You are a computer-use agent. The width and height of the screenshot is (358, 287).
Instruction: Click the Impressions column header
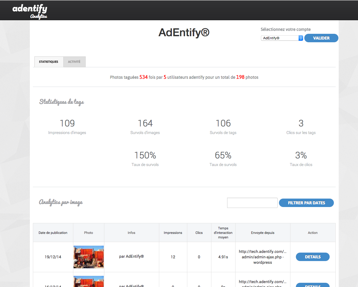click(x=173, y=233)
